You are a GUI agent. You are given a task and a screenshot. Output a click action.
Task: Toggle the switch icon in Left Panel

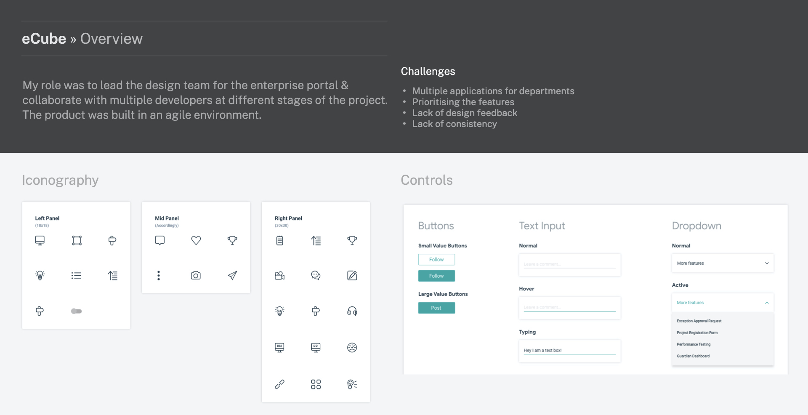click(76, 311)
